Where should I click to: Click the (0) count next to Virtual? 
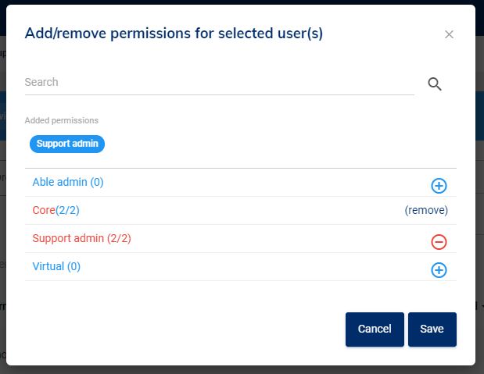pos(73,266)
